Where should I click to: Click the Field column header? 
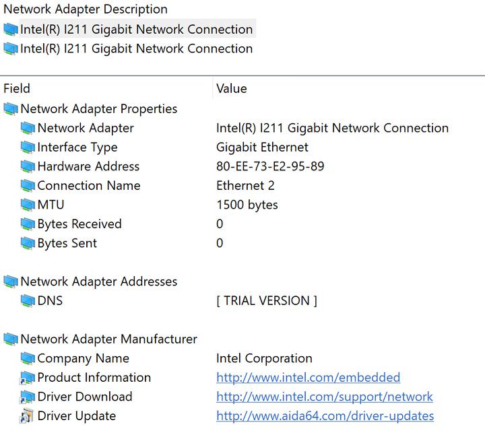(x=17, y=89)
